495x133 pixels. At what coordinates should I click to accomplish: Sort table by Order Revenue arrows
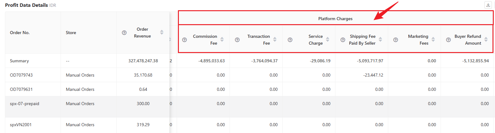click(x=162, y=32)
